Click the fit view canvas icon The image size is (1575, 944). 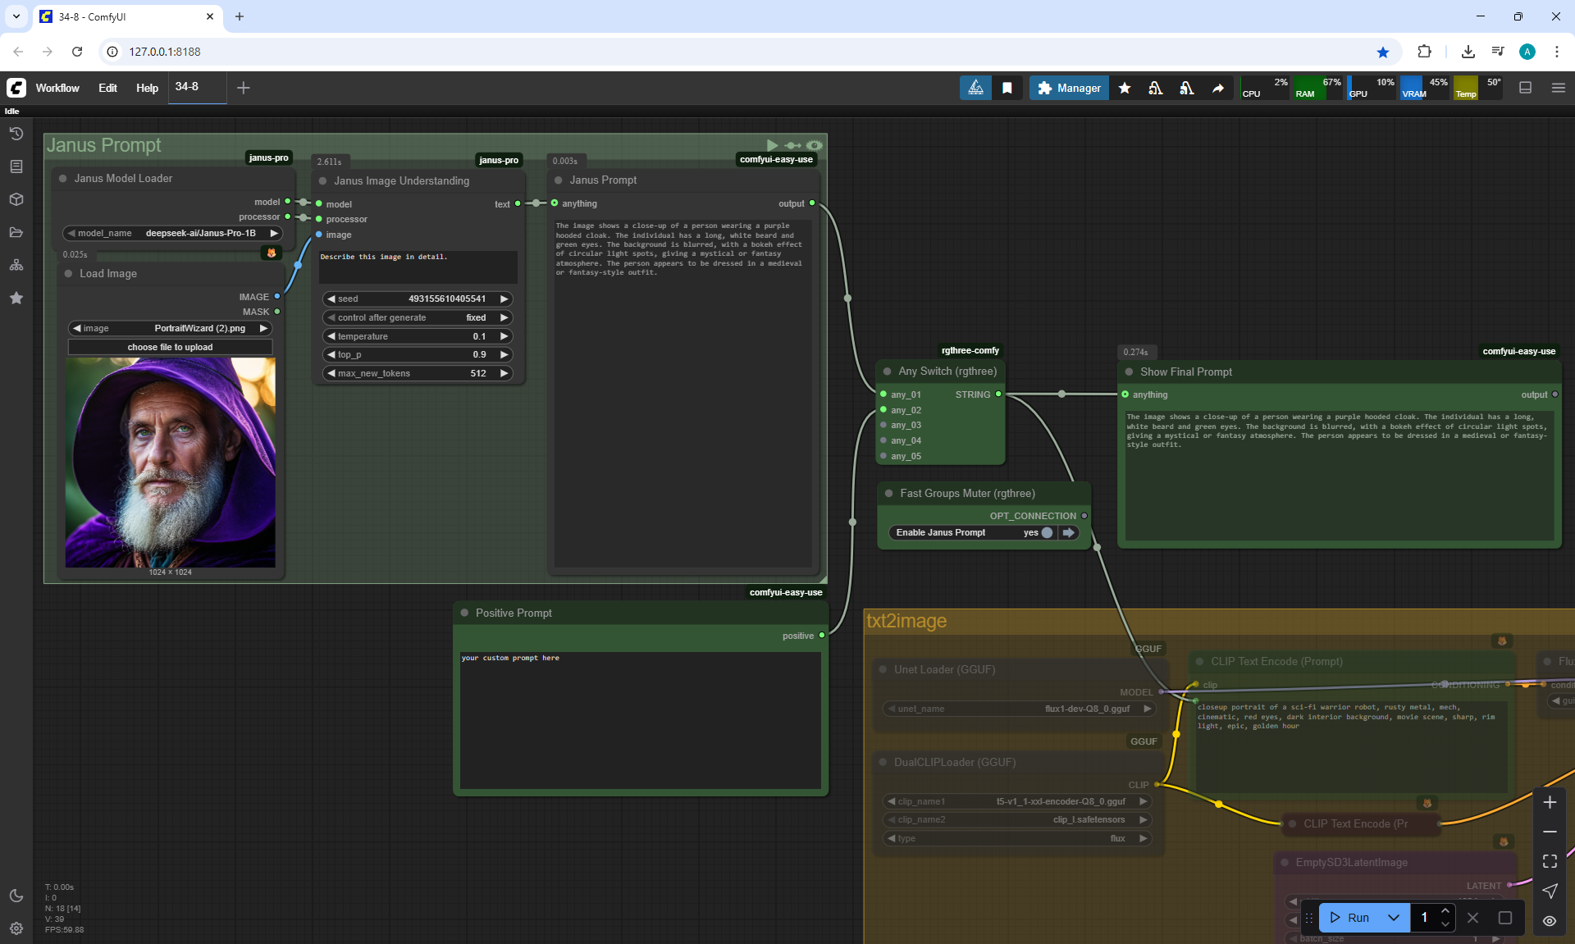(x=1550, y=861)
